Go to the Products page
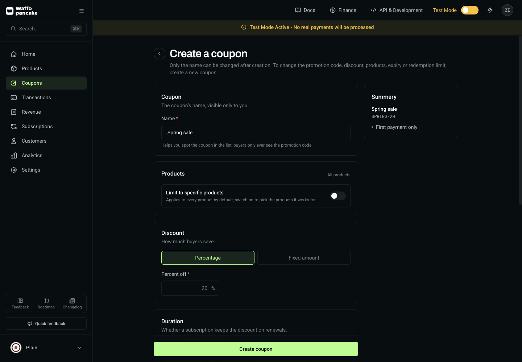522x362 pixels. click(x=46, y=68)
